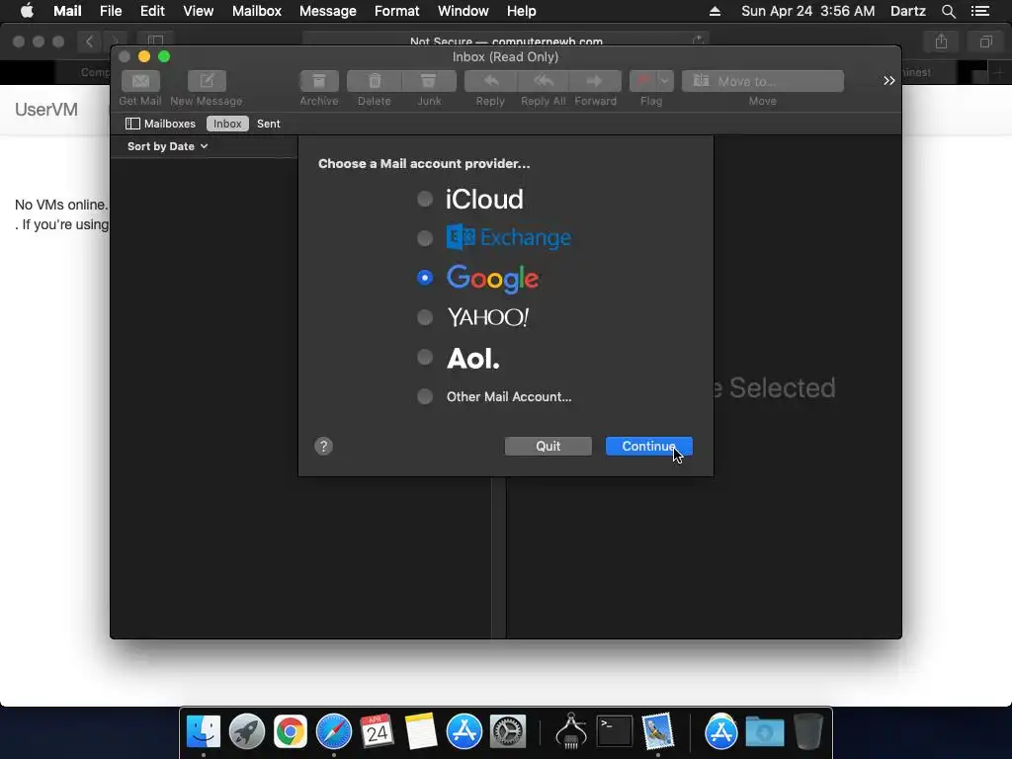Screen dimensions: 1012x759
Task: Open the Help menu
Action: tap(522, 11)
